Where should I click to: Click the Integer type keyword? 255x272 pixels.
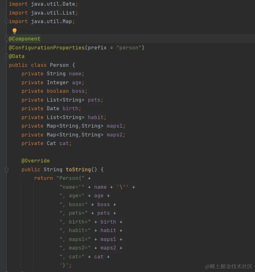click(58, 83)
